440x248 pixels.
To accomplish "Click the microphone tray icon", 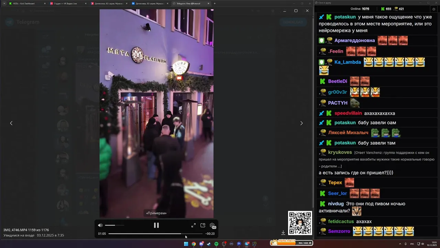I will click(406, 244).
